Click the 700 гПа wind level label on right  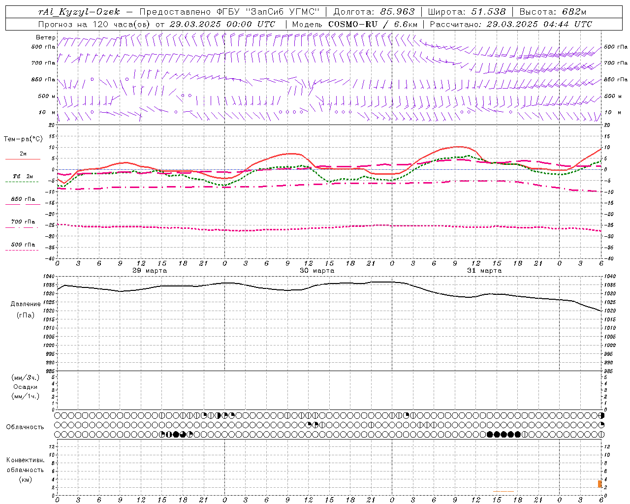point(616,63)
